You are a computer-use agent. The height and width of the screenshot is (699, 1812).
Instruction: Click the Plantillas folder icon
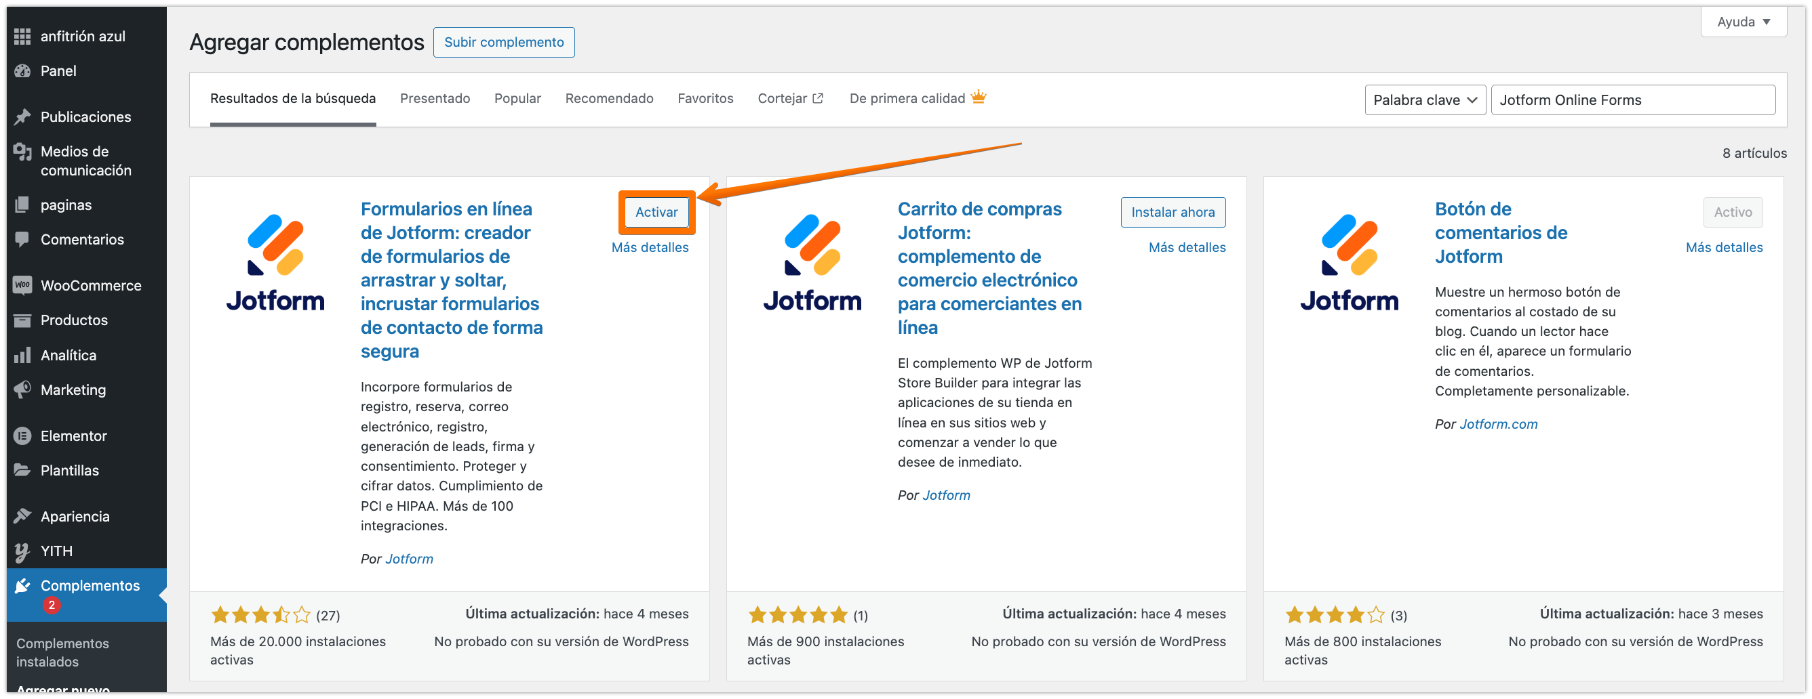coord(22,471)
